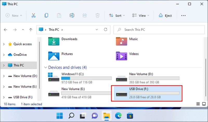Click the navigation pane scrollbar
Image resolution: width=208 pixels, height=122 pixels.
click(x=39, y=66)
